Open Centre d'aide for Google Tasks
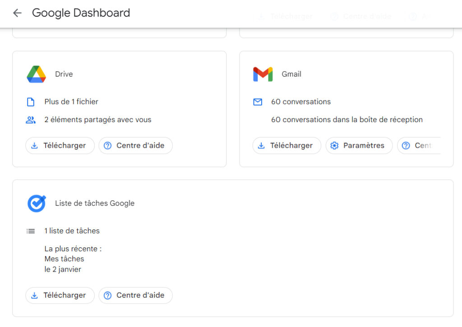 (135, 295)
